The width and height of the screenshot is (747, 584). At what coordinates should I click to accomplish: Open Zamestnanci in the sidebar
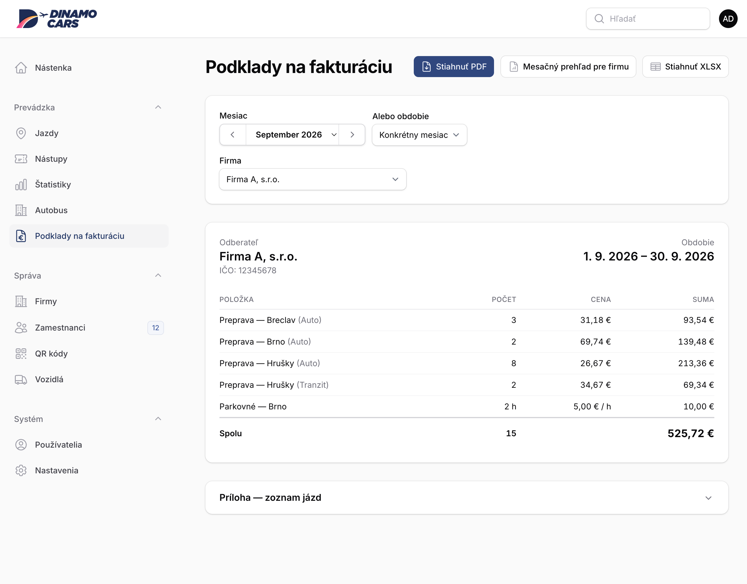(89, 328)
